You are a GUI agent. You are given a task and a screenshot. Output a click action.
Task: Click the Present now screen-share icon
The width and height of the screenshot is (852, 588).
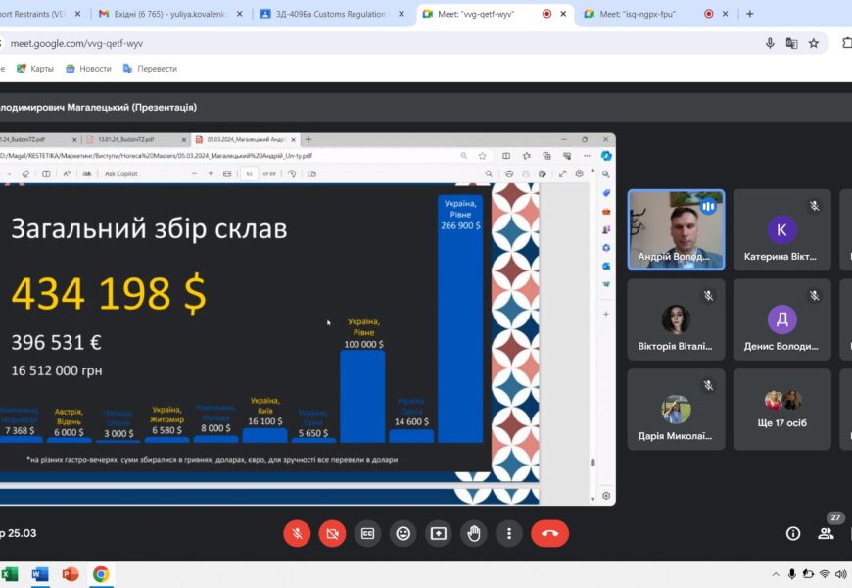pyautogui.click(x=438, y=533)
